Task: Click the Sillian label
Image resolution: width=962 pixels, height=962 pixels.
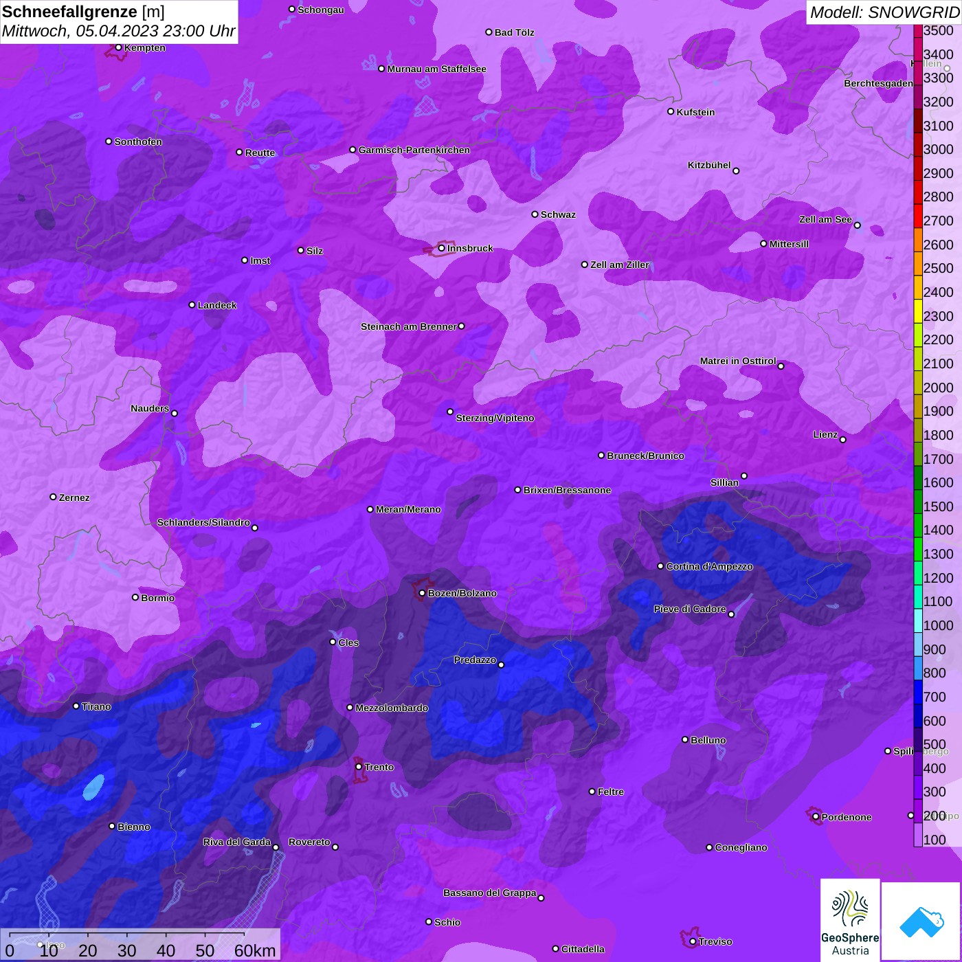Action: 724,482
